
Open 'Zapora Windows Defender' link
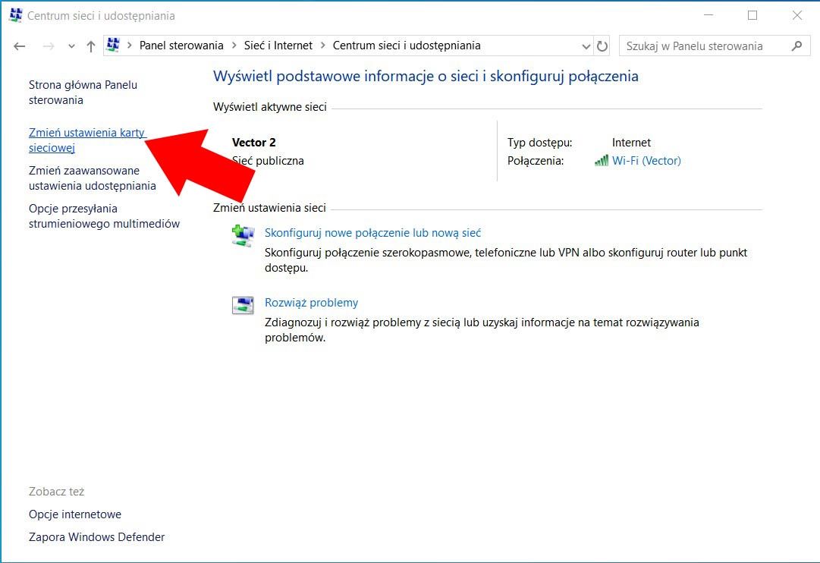point(97,537)
